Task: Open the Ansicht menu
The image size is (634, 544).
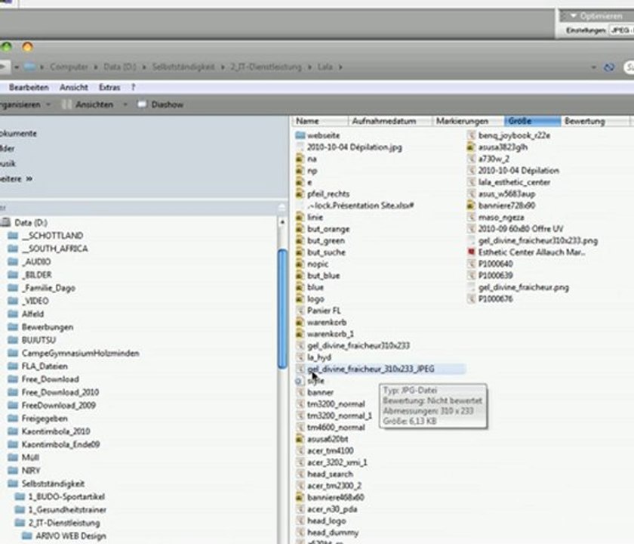Action: pyautogui.click(x=74, y=88)
